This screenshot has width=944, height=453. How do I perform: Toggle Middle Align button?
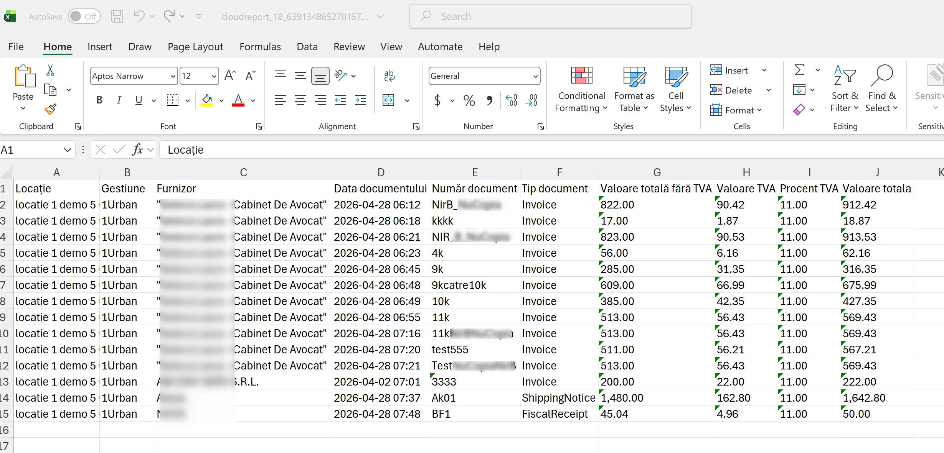click(x=300, y=75)
